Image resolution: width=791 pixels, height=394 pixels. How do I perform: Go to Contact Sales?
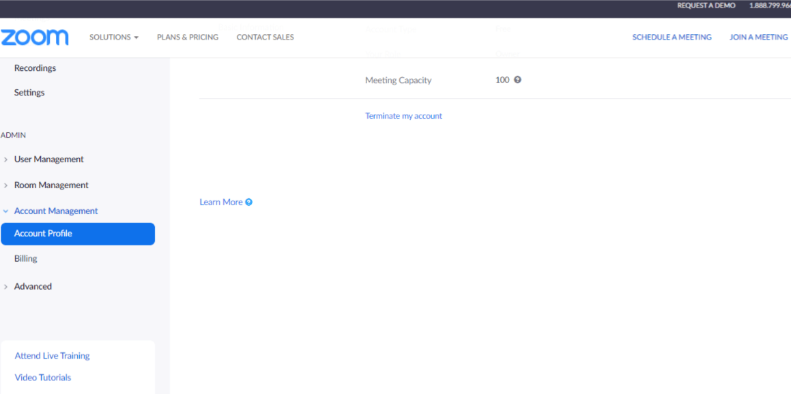[265, 37]
